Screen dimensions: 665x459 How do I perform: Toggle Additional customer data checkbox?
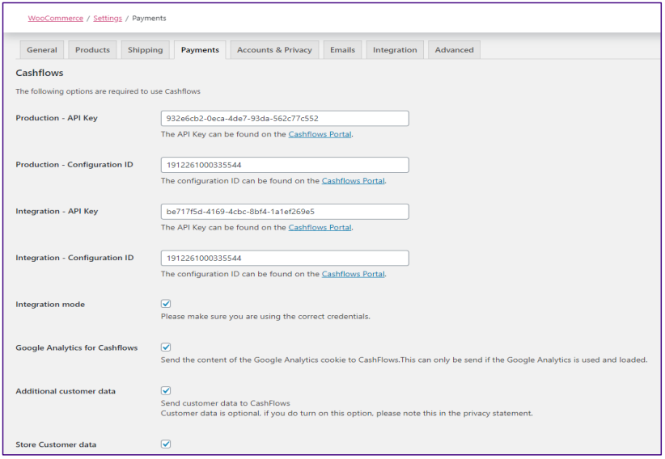click(166, 391)
